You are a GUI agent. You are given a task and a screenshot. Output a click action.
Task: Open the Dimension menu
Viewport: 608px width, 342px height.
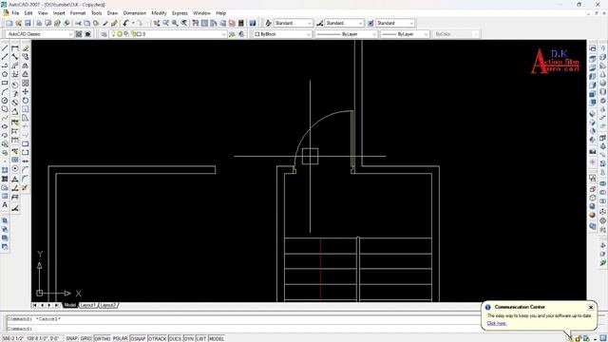click(135, 13)
